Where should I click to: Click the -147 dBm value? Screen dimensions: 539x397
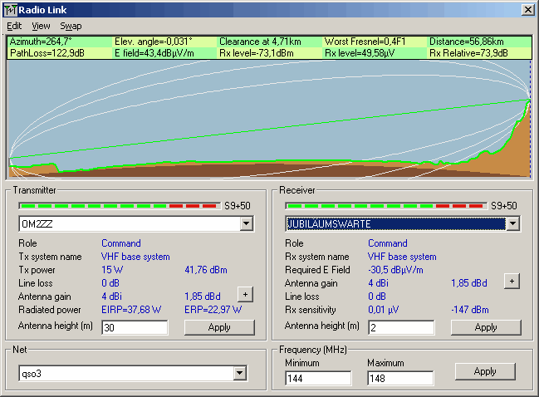[x=470, y=310]
